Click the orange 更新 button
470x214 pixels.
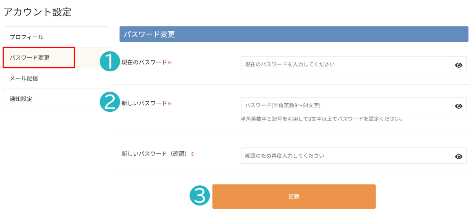click(x=294, y=196)
